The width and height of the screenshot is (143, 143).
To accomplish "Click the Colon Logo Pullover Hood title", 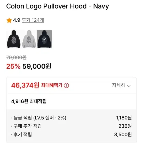I will click(58, 6).
